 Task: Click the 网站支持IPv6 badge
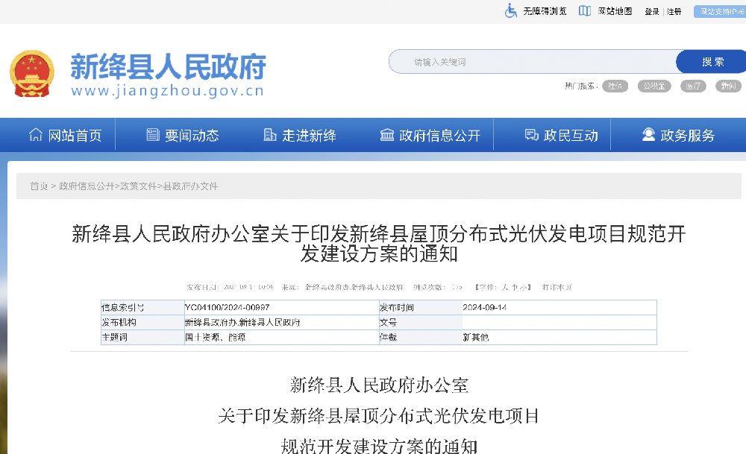tap(721, 11)
